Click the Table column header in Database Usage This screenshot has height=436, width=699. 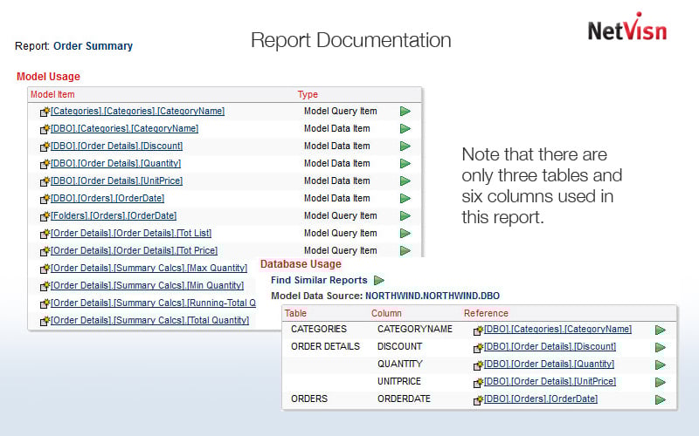pyautogui.click(x=296, y=313)
